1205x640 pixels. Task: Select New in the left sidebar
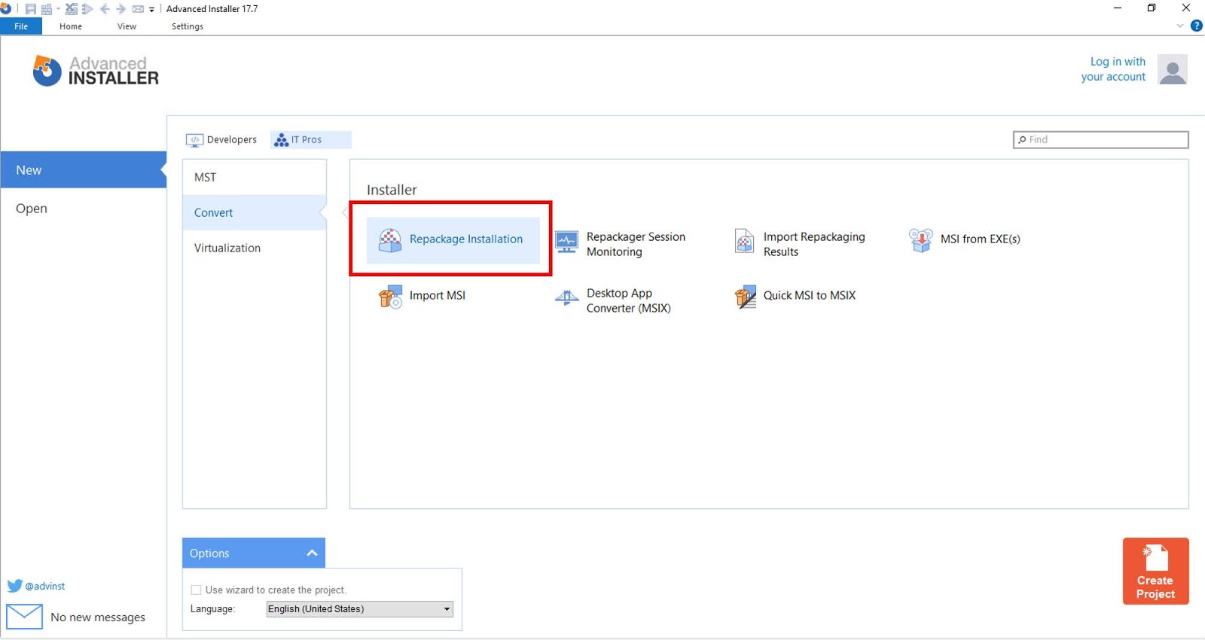pyautogui.click(x=83, y=170)
